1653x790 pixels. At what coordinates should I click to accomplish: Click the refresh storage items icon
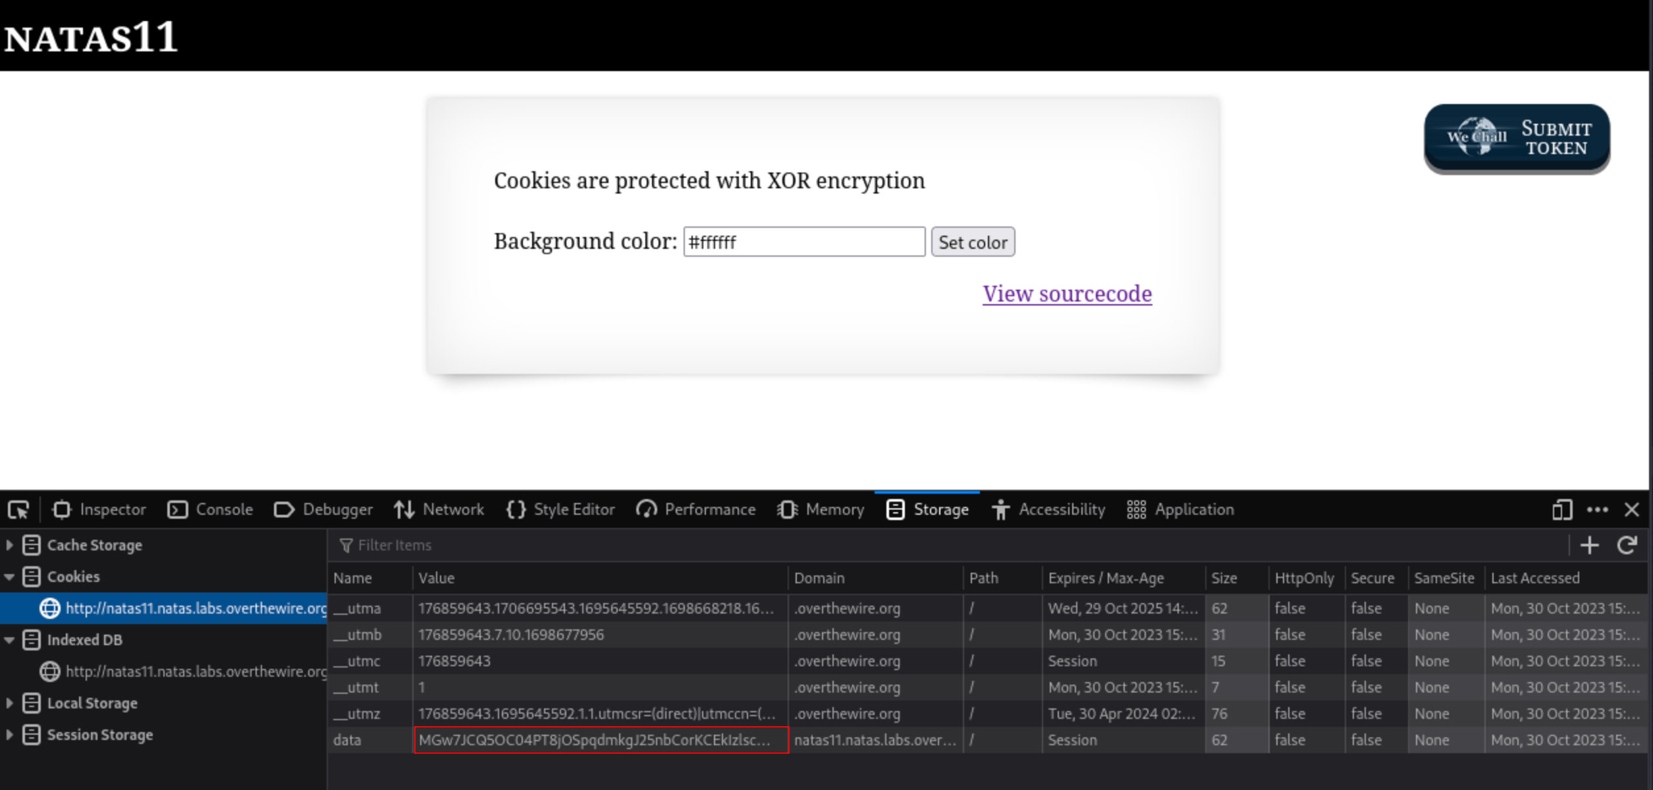[x=1627, y=545]
